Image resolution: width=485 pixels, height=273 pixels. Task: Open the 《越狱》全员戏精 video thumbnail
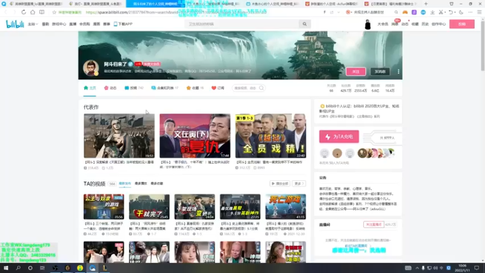tap(270, 136)
